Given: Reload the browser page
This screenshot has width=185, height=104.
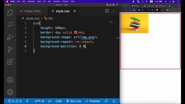Looking at the screenshot, I should 130,10.
